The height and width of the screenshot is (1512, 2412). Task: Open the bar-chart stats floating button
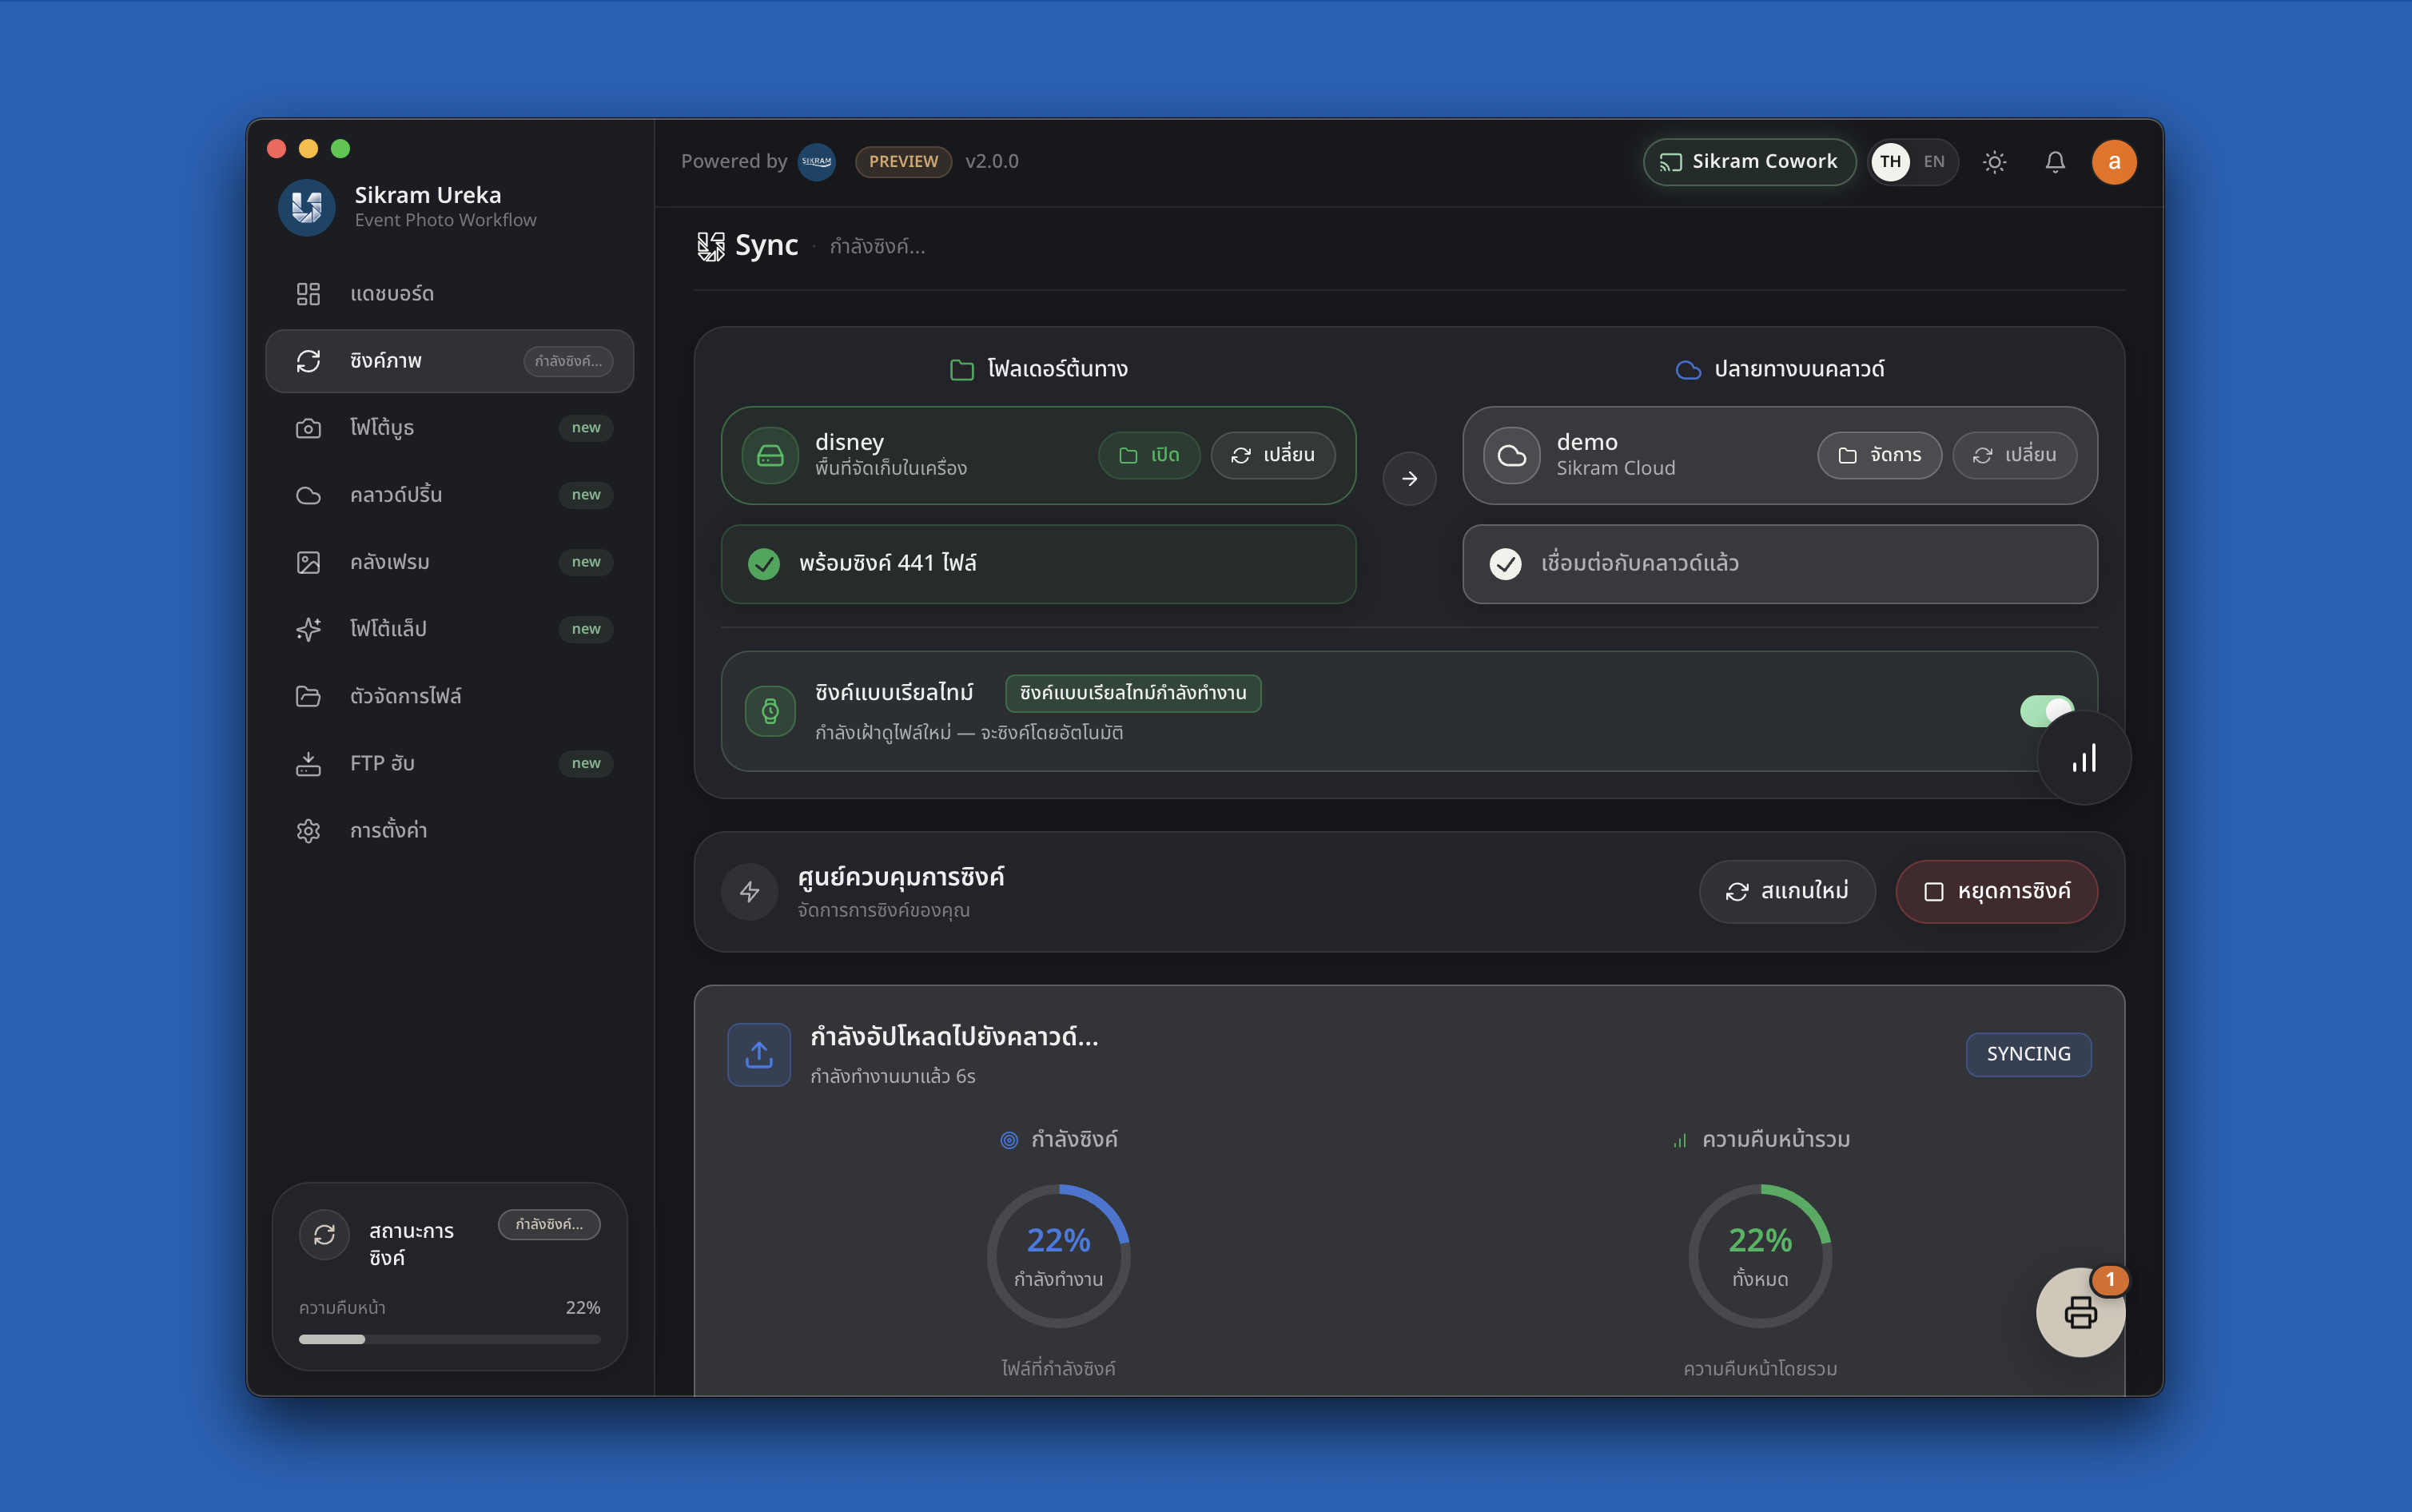pyautogui.click(x=2084, y=759)
